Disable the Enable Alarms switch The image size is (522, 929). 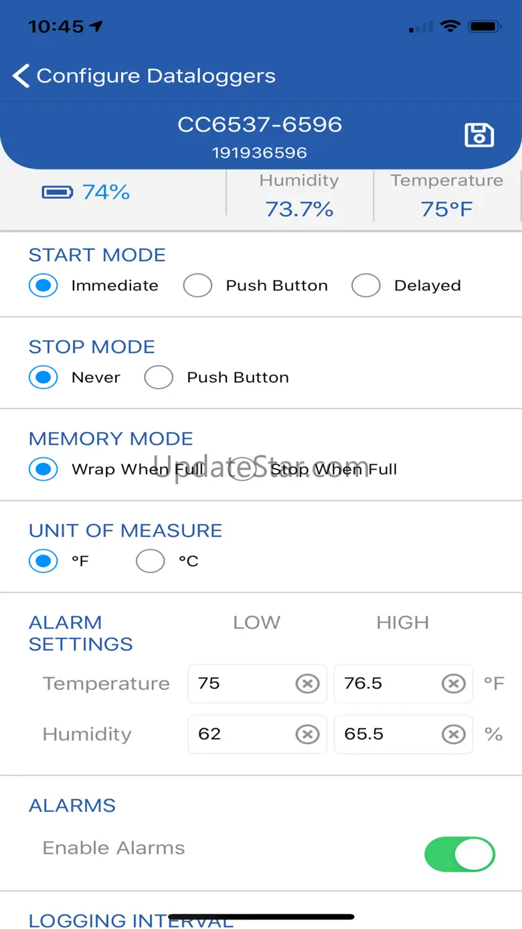(459, 854)
